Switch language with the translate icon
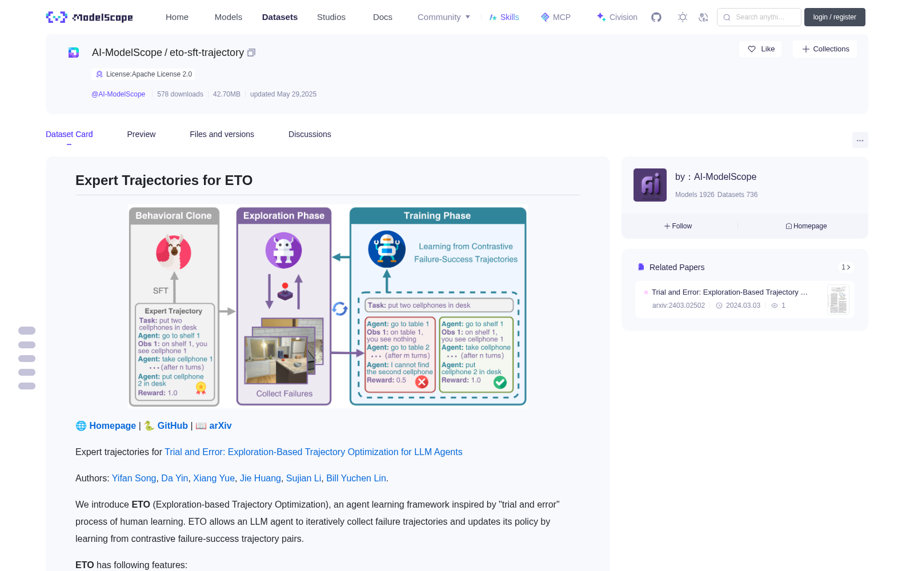The width and height of the screenshot is (914, 571). click(703, 17)
